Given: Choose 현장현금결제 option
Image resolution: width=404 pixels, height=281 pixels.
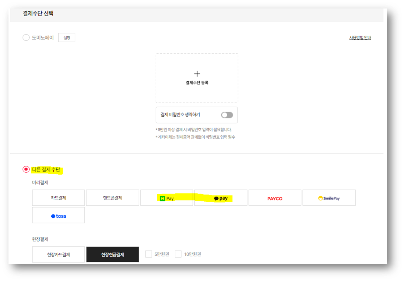Looking at the screenshot, I should point(113,254).
